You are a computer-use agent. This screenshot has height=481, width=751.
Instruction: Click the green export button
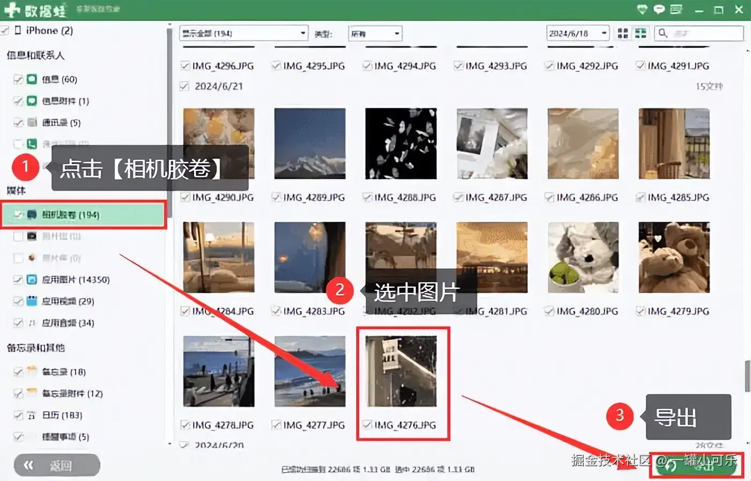697,465
